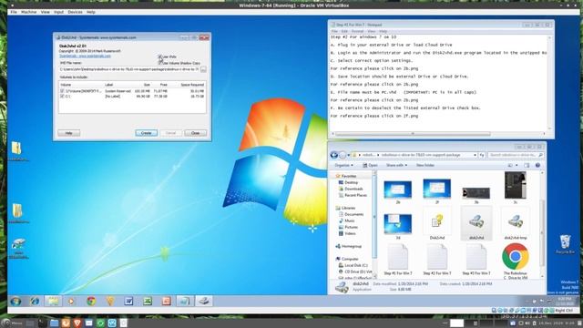The image size is (583, 328).
Task: Select the disk2vhd-tmp file in Explorer
Action: coord(516,223)
